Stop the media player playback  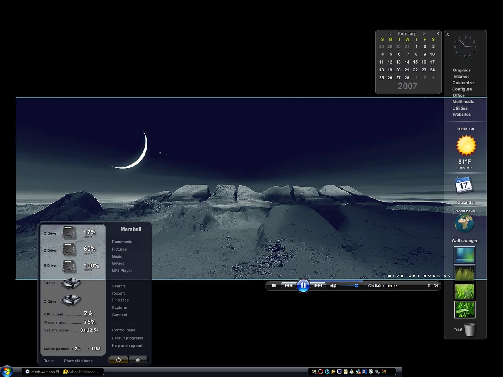coord(274,285)
